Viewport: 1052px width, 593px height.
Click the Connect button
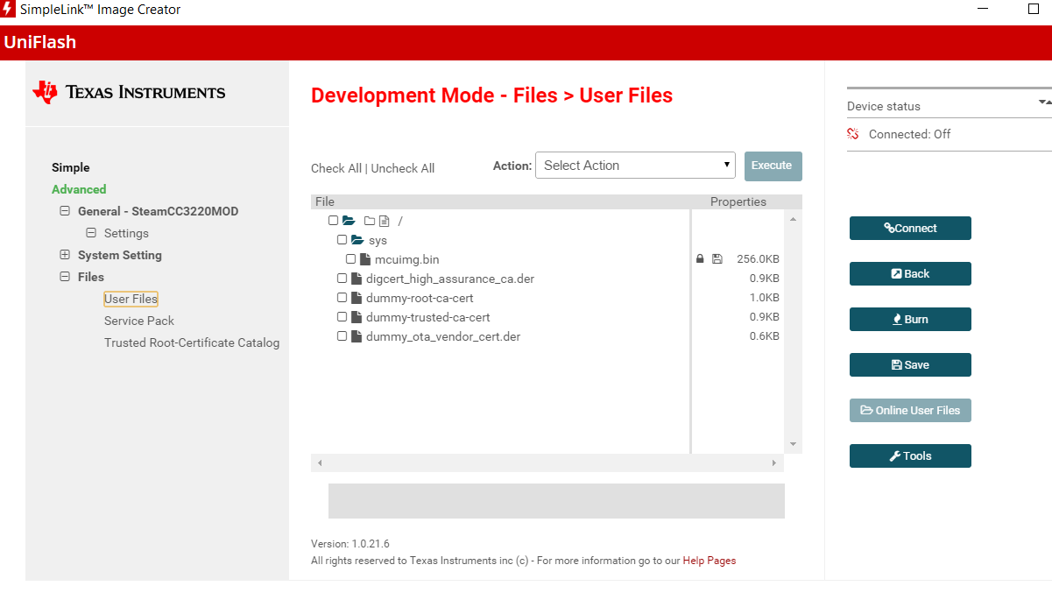coord(910,228)
